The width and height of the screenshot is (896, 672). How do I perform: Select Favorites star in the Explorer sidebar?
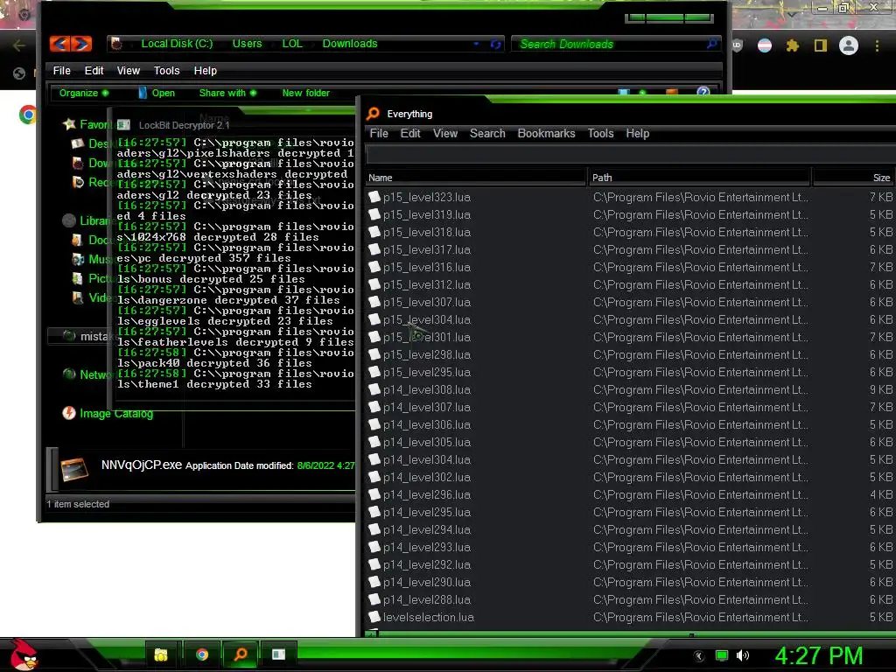[69, 124]
